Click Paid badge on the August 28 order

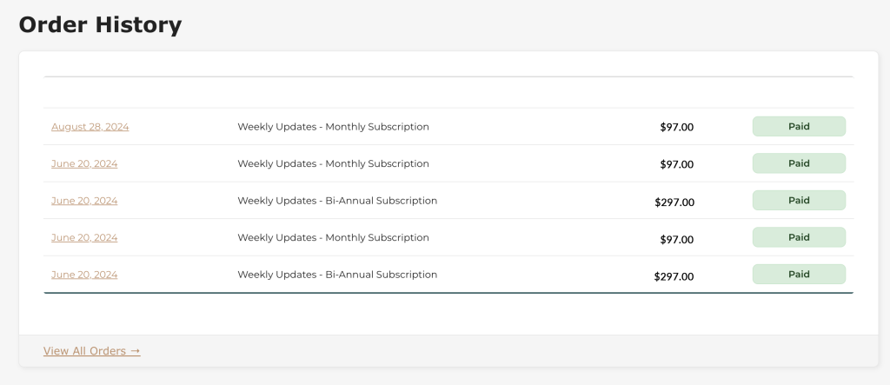click(798, 127)
